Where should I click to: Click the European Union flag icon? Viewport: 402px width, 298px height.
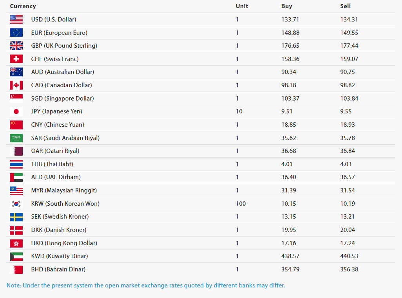click(x=16, y=33)
